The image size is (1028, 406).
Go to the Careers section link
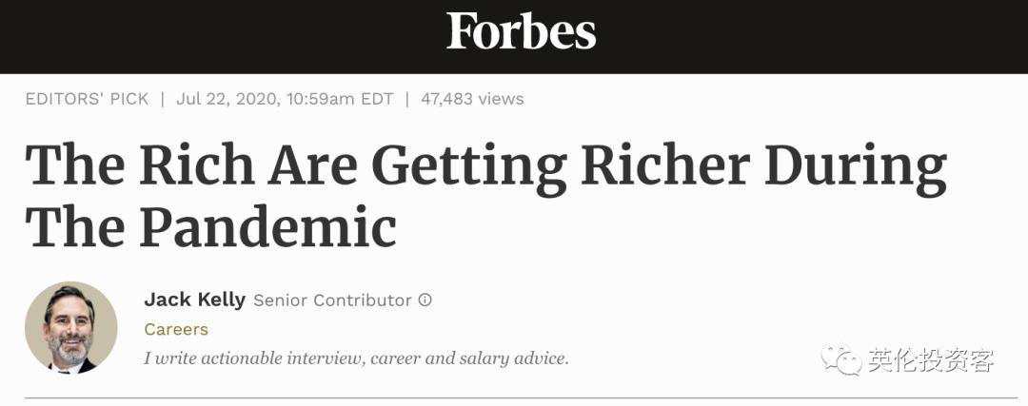176,329
